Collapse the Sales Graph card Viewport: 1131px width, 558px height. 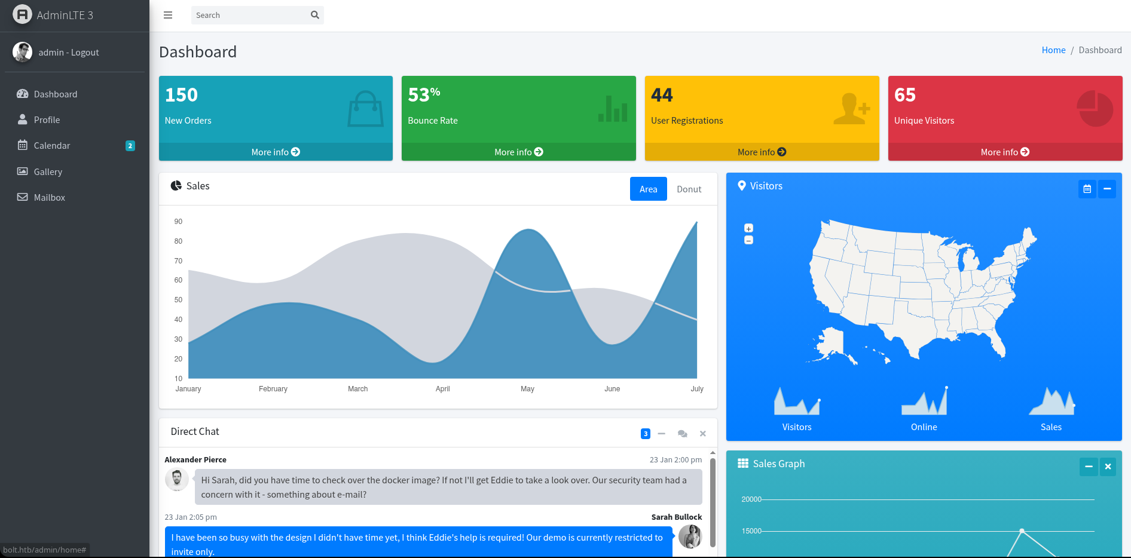[x=1089, y=467]
